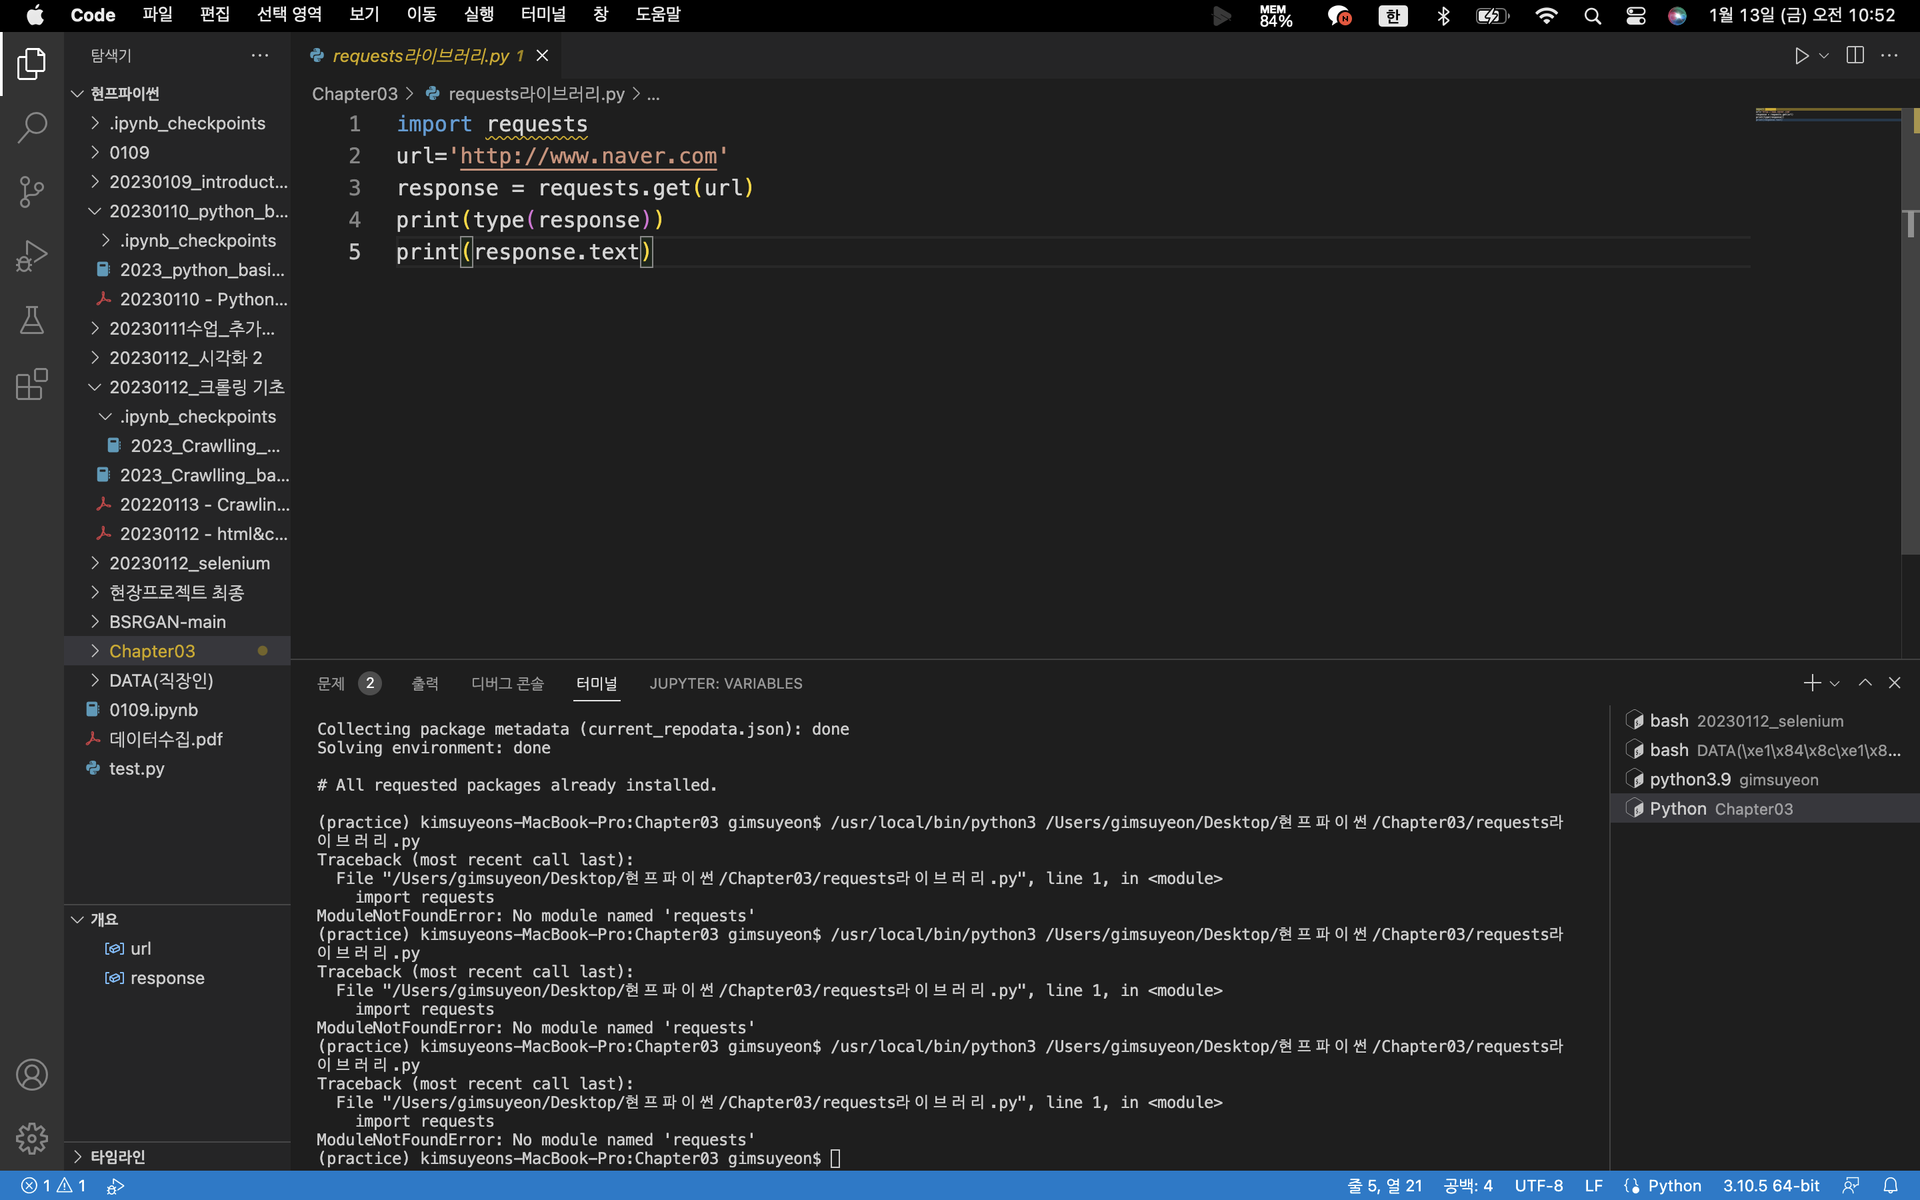Open the notifications bell icon
This screenshot has height=1200, width=1920.
click(x=1891, y=1186)
